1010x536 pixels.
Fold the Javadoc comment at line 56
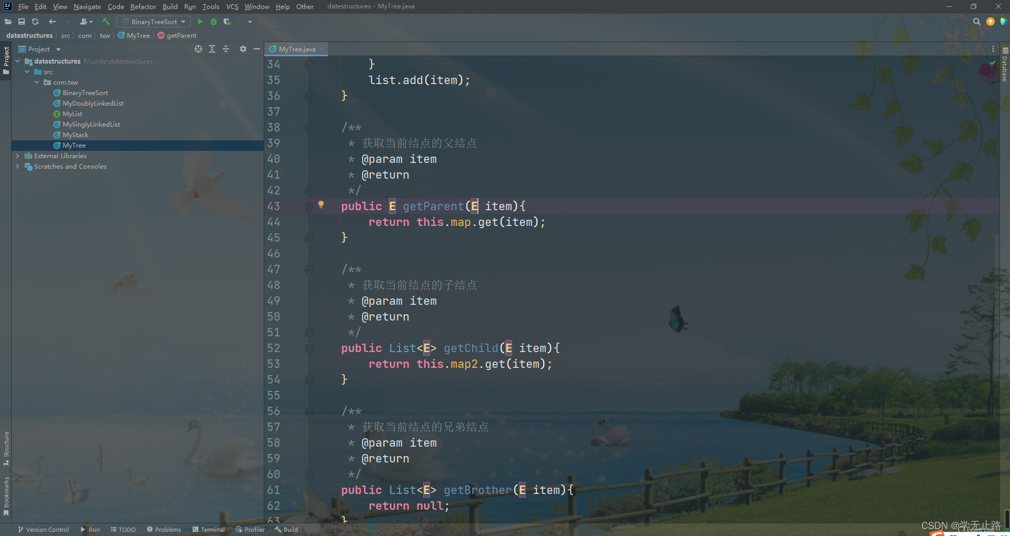pyautogui.click(x=309, y=411)
